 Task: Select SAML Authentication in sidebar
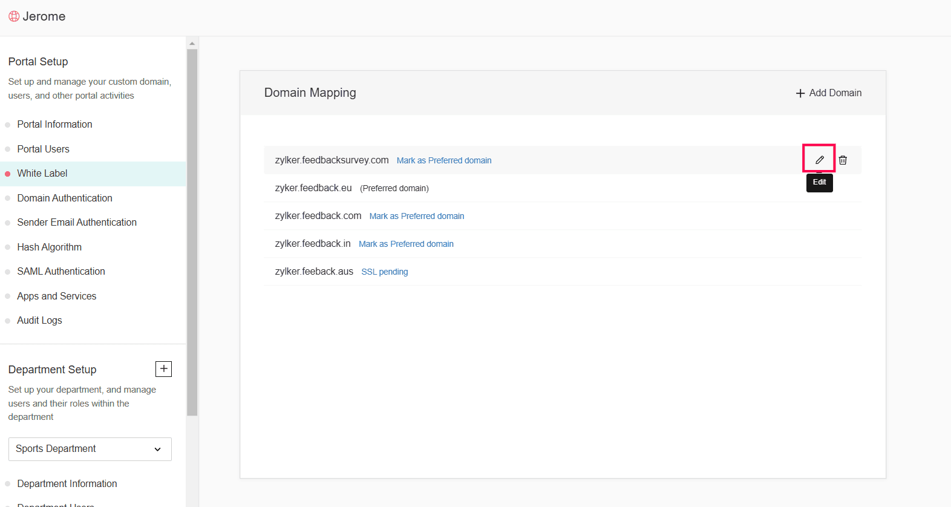[61, 272]
